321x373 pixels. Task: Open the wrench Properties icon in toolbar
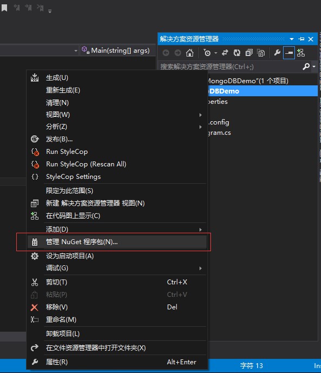pos(277,53)
